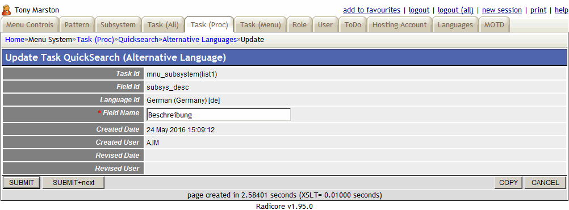Open the MOTD tab
569x210 pixels.
(494, 25)
